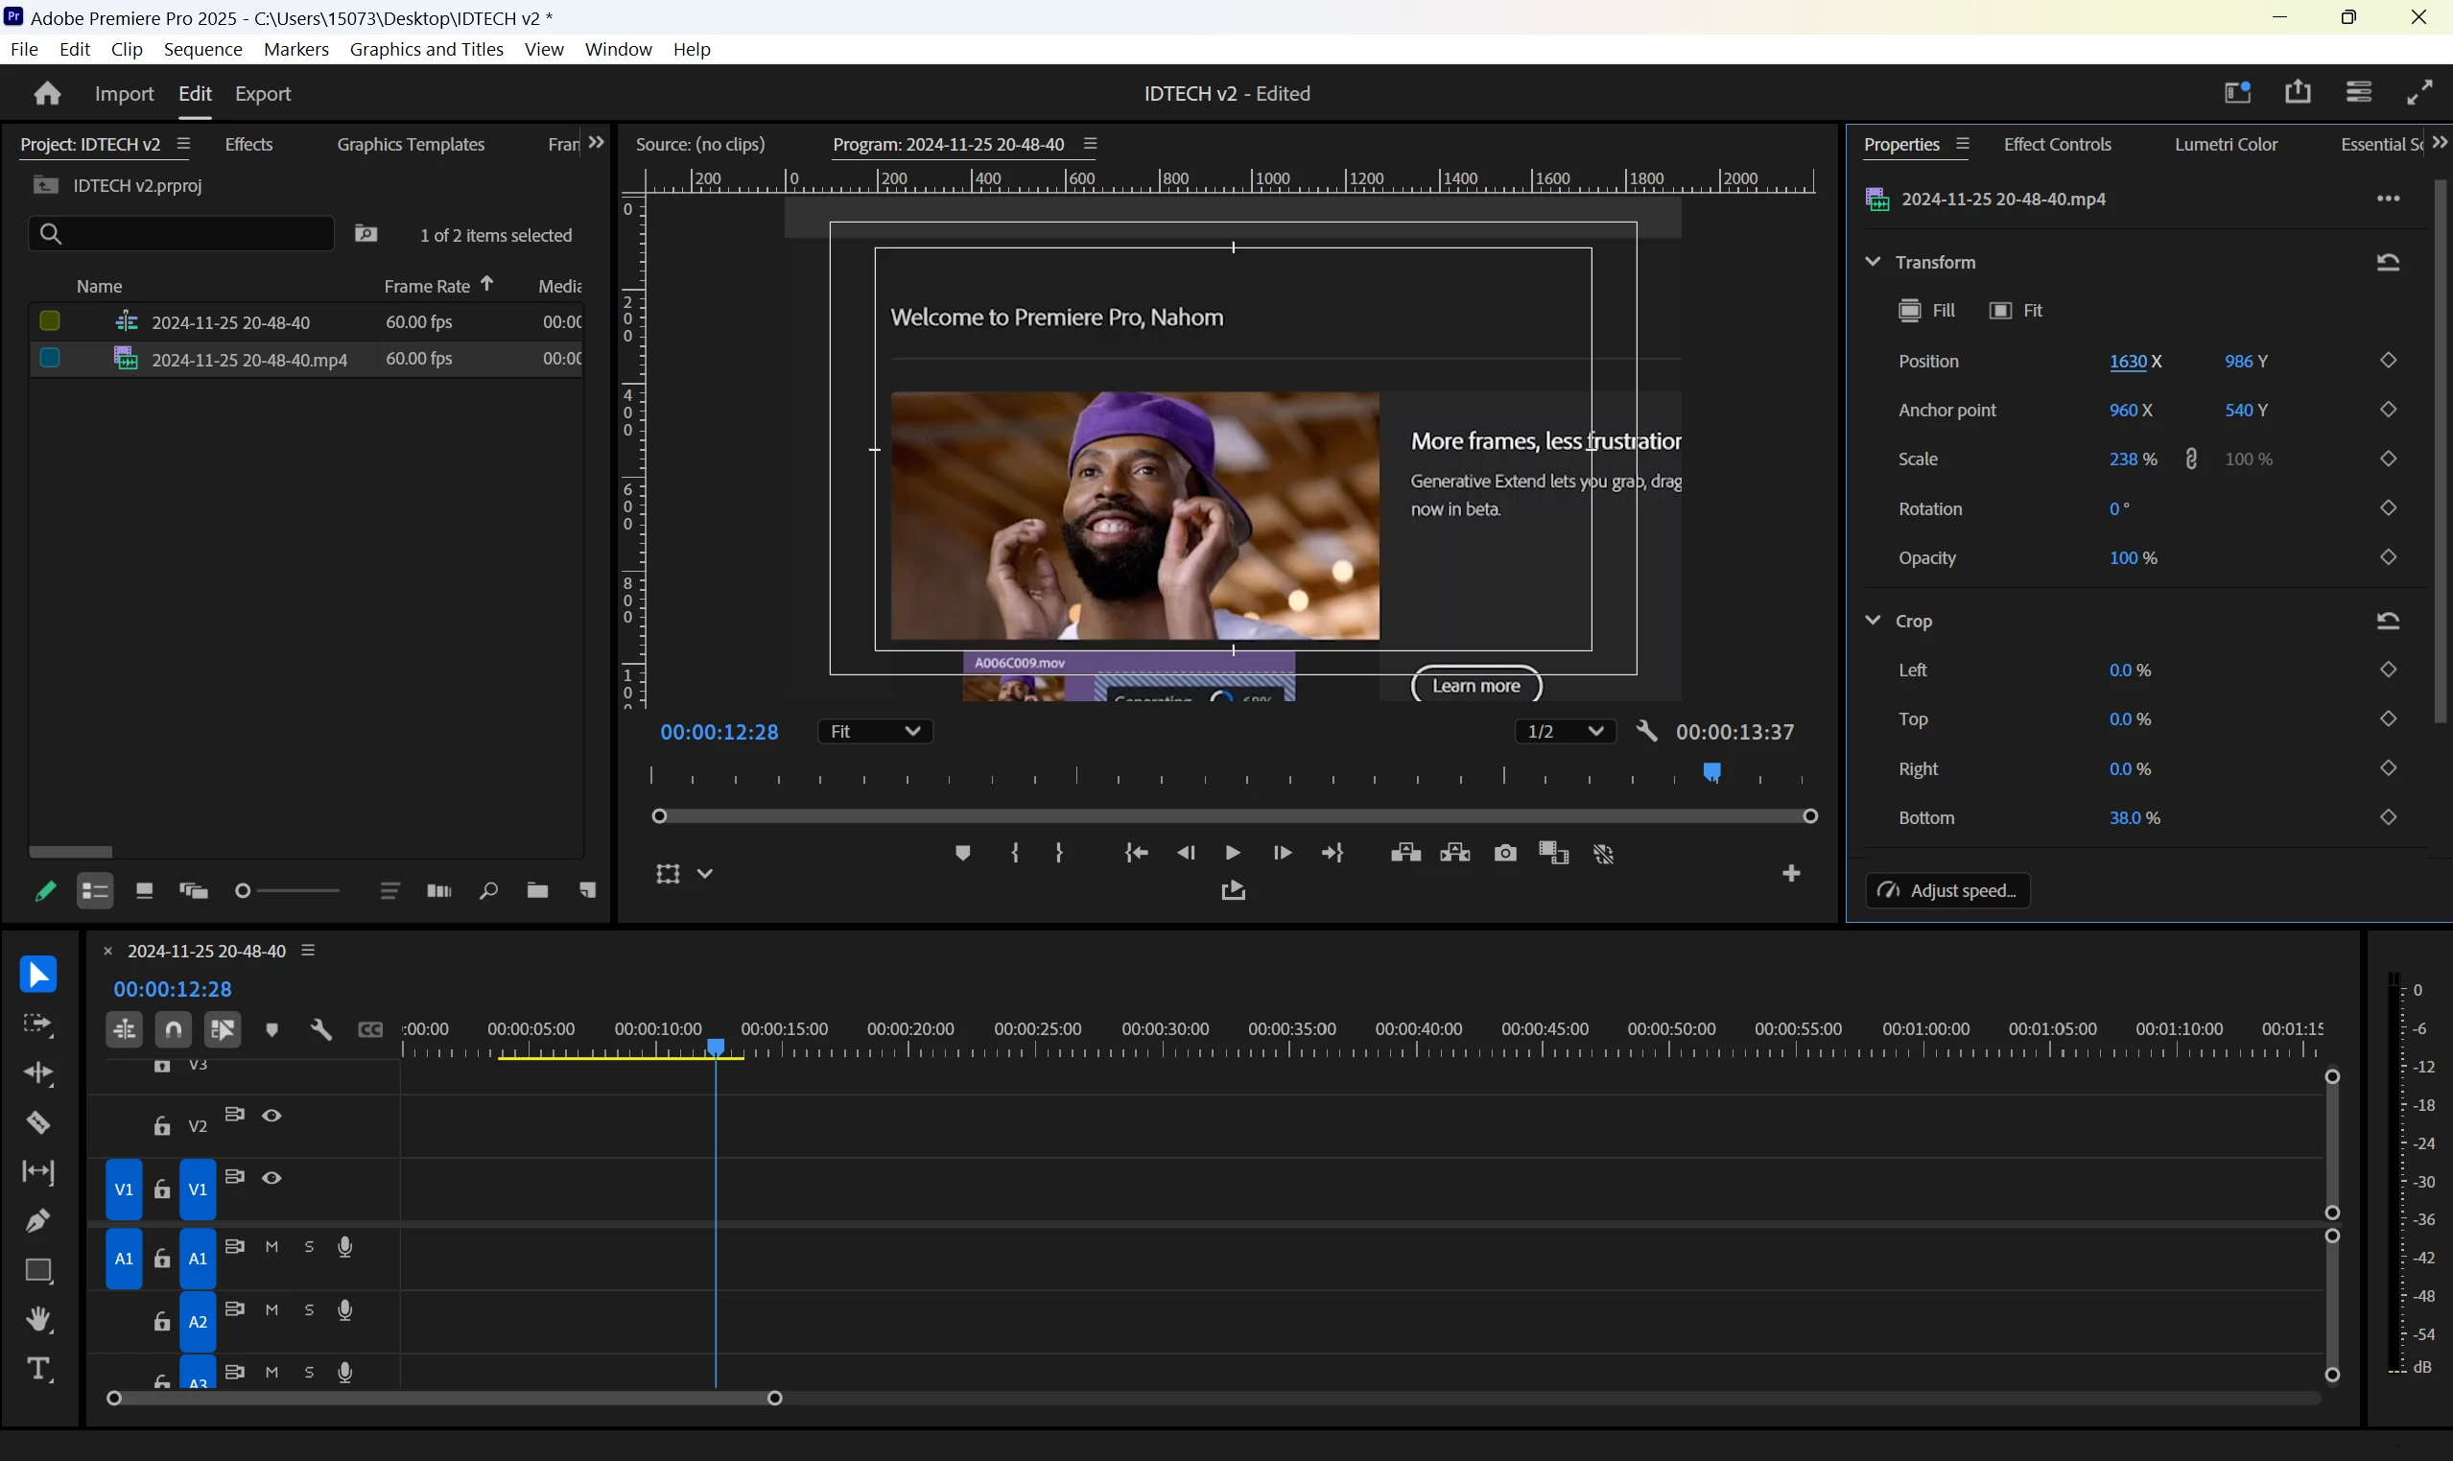Click the Fill button under Transform
The width and height of the screenshot is (2453, 1461).
pyautogui.click(x=1926, y=311)
